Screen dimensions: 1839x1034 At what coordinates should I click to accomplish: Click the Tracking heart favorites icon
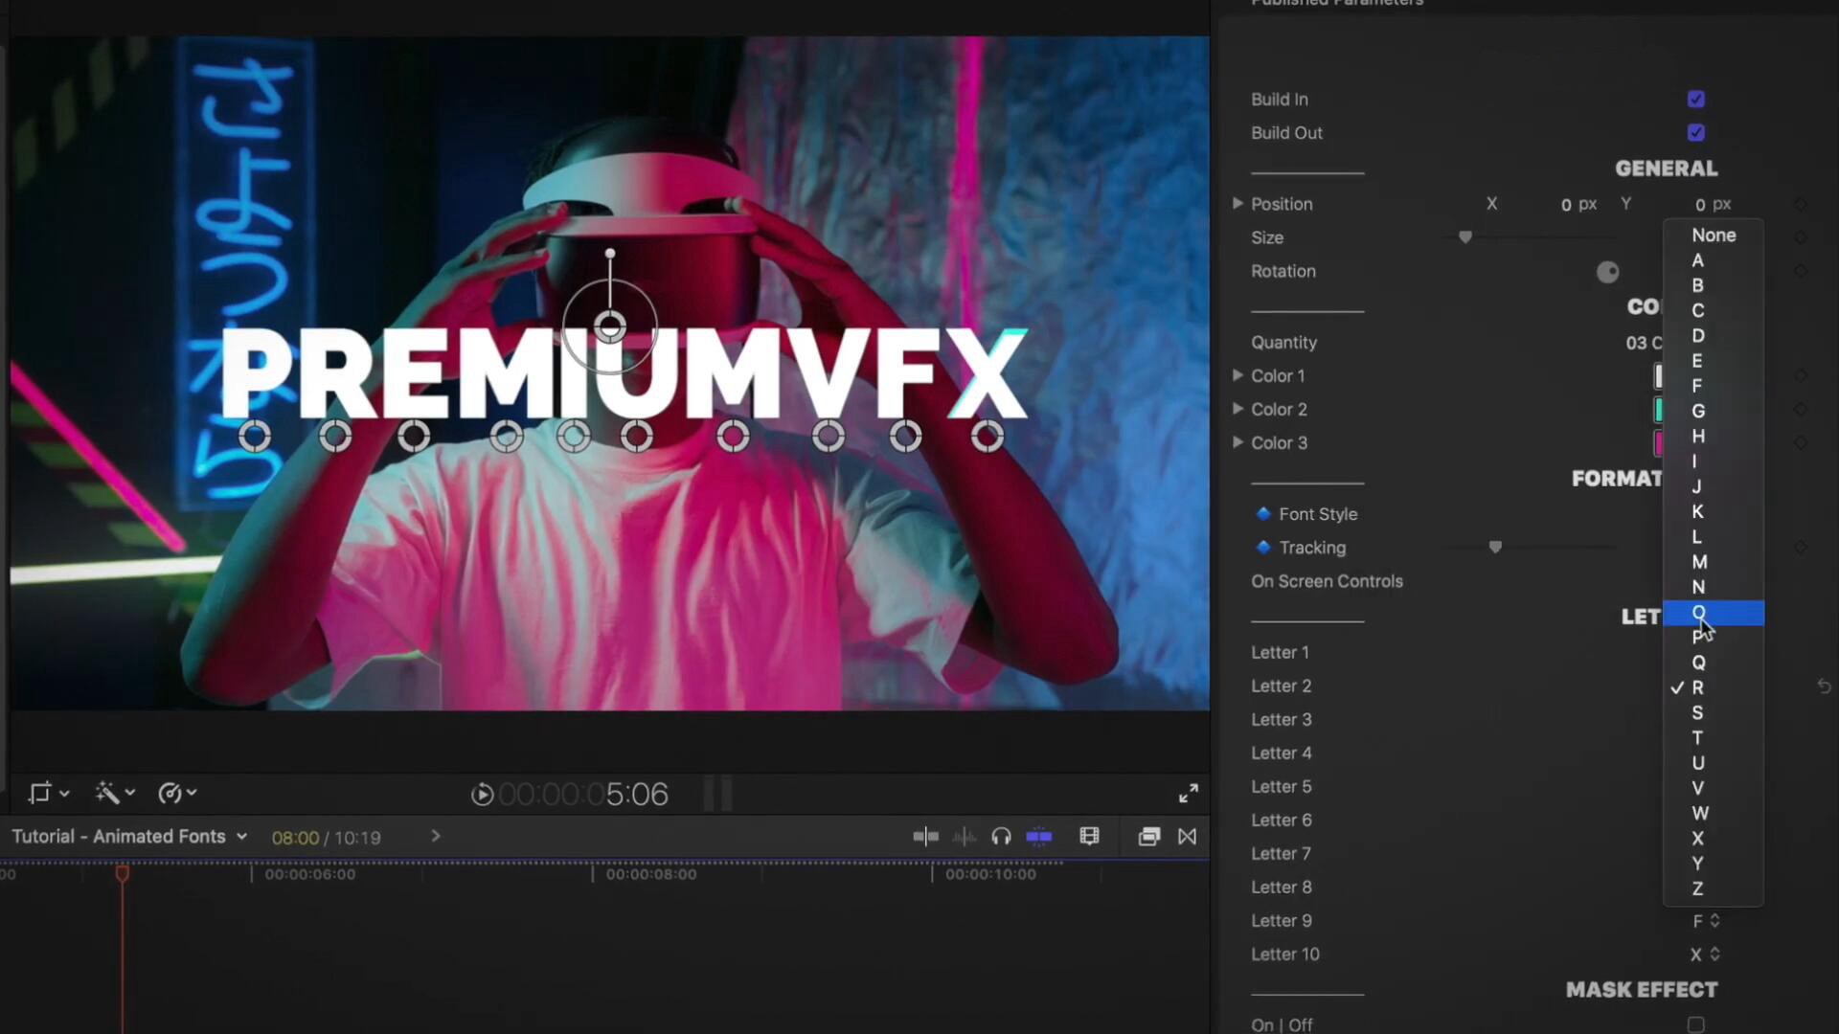coord(1495,547)
